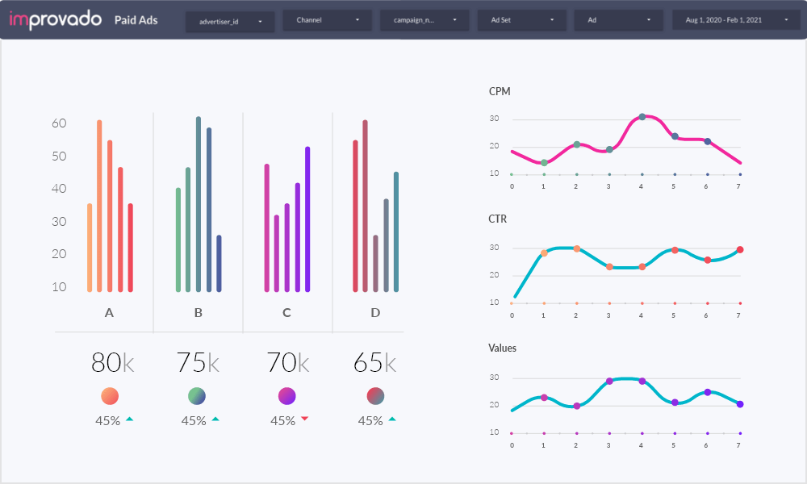Click the orange gradient circle under 80k
Screen dimensions: 807x484
[109, 396]
